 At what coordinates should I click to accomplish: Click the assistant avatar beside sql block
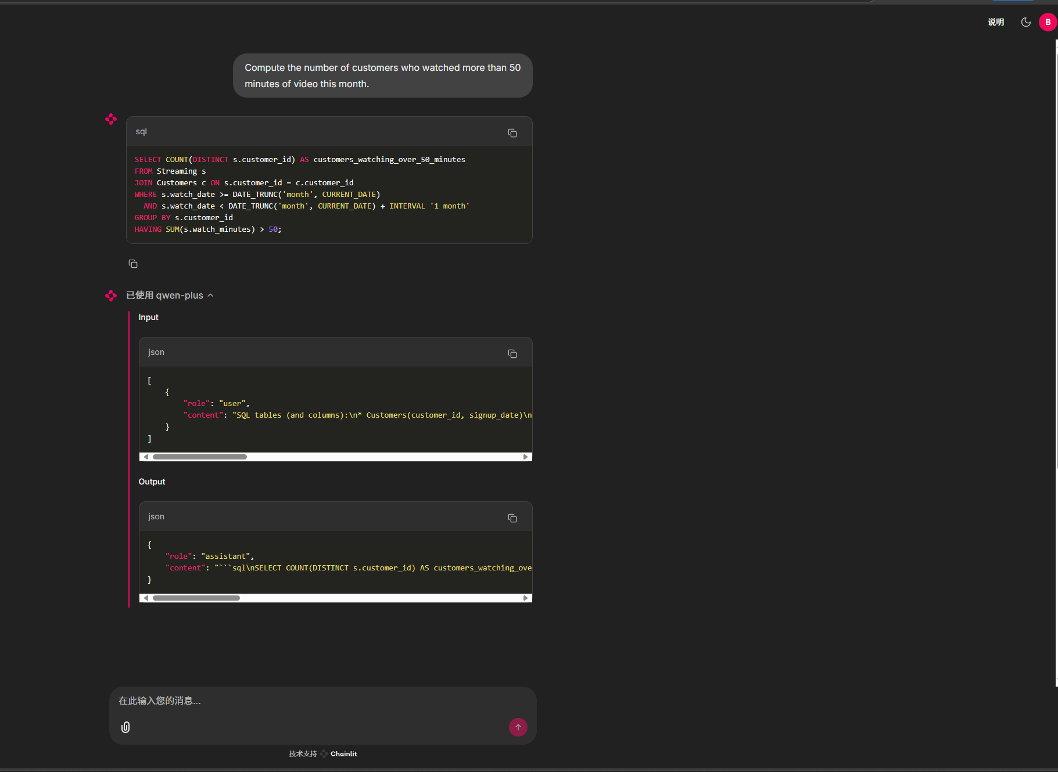click(x=111, y=119)
